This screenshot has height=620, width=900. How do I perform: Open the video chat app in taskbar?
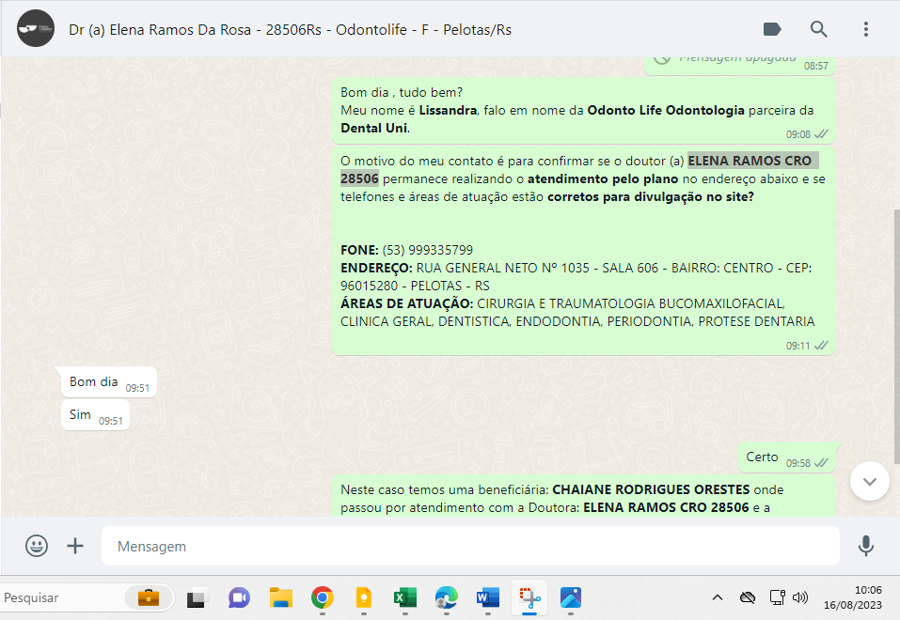pos(239,597)
